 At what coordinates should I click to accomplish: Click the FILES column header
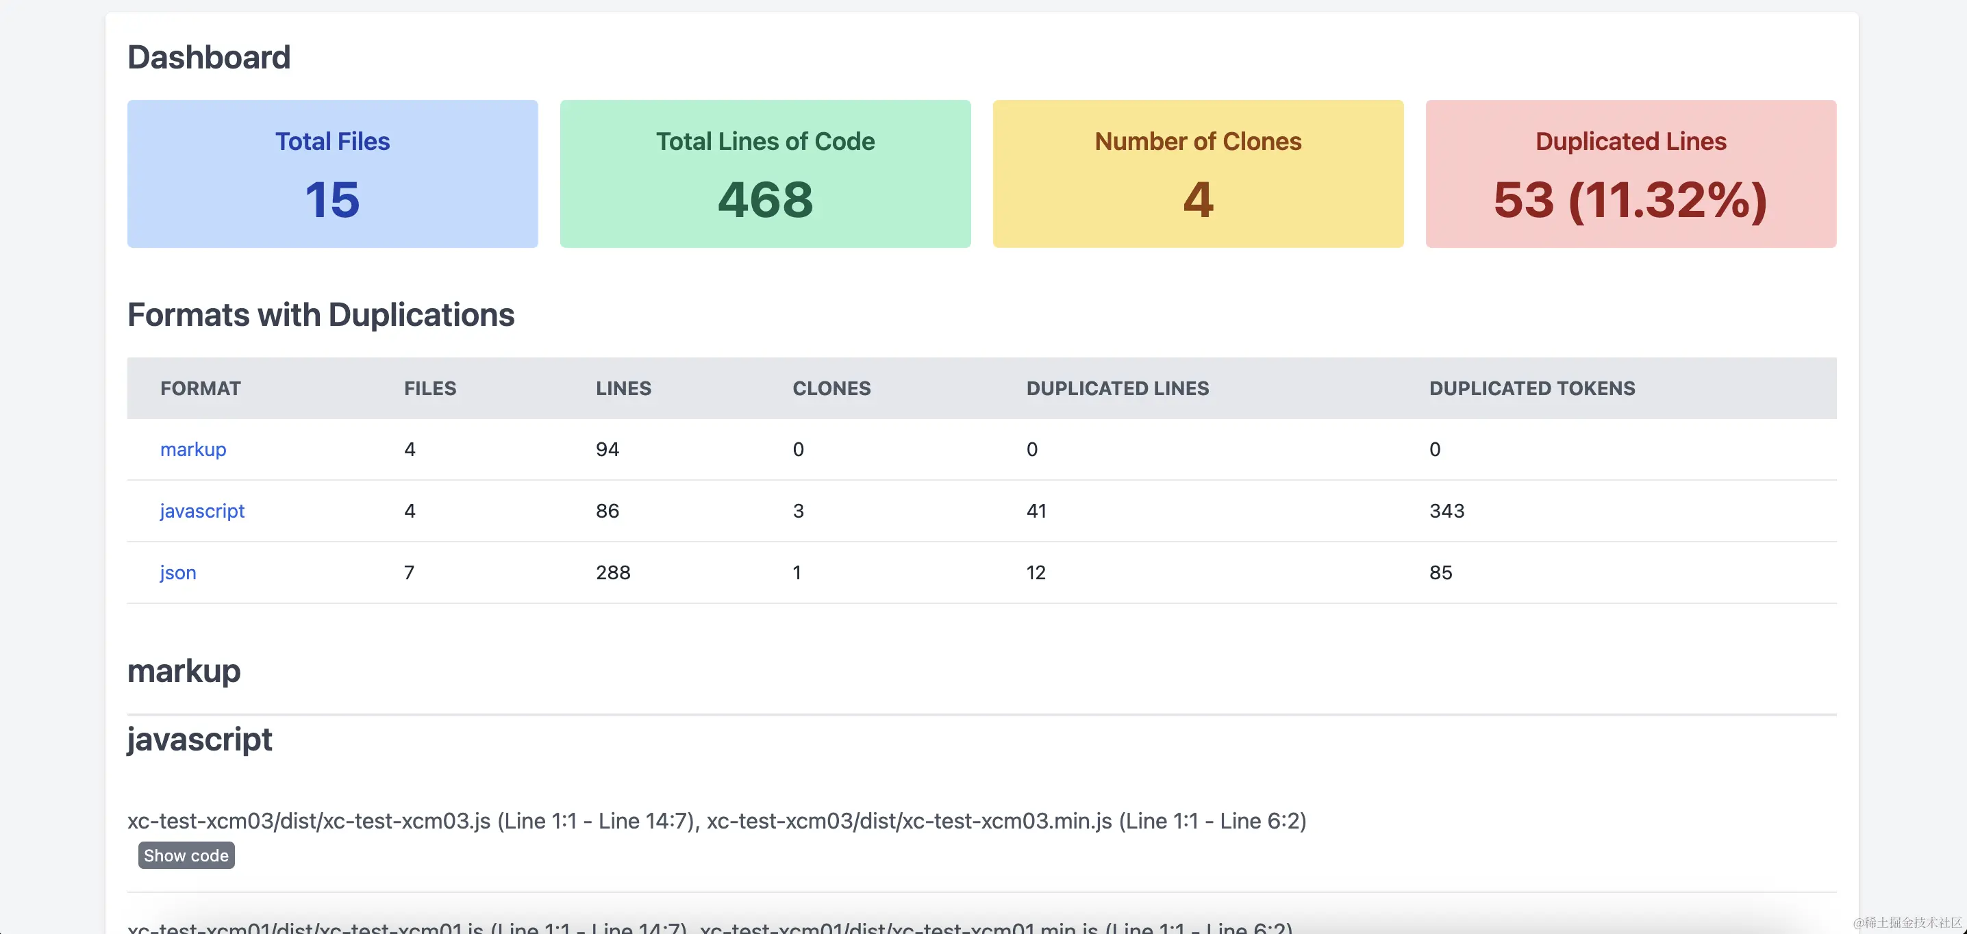(x=430, y=389)
